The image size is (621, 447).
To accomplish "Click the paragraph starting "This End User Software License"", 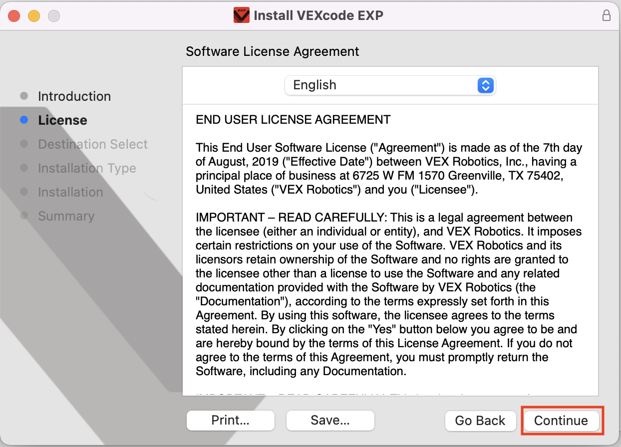I will [389, 169].
